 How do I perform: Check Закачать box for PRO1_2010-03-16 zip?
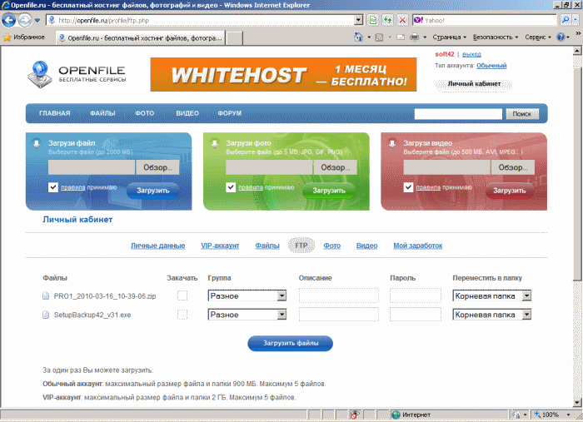182,295
